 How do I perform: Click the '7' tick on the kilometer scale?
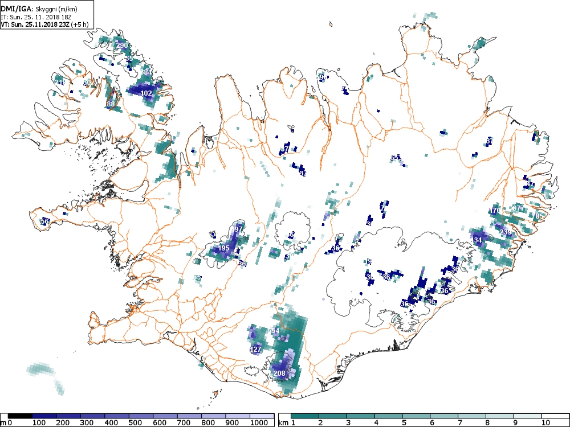pyautogui.click(x=460, y=423)
